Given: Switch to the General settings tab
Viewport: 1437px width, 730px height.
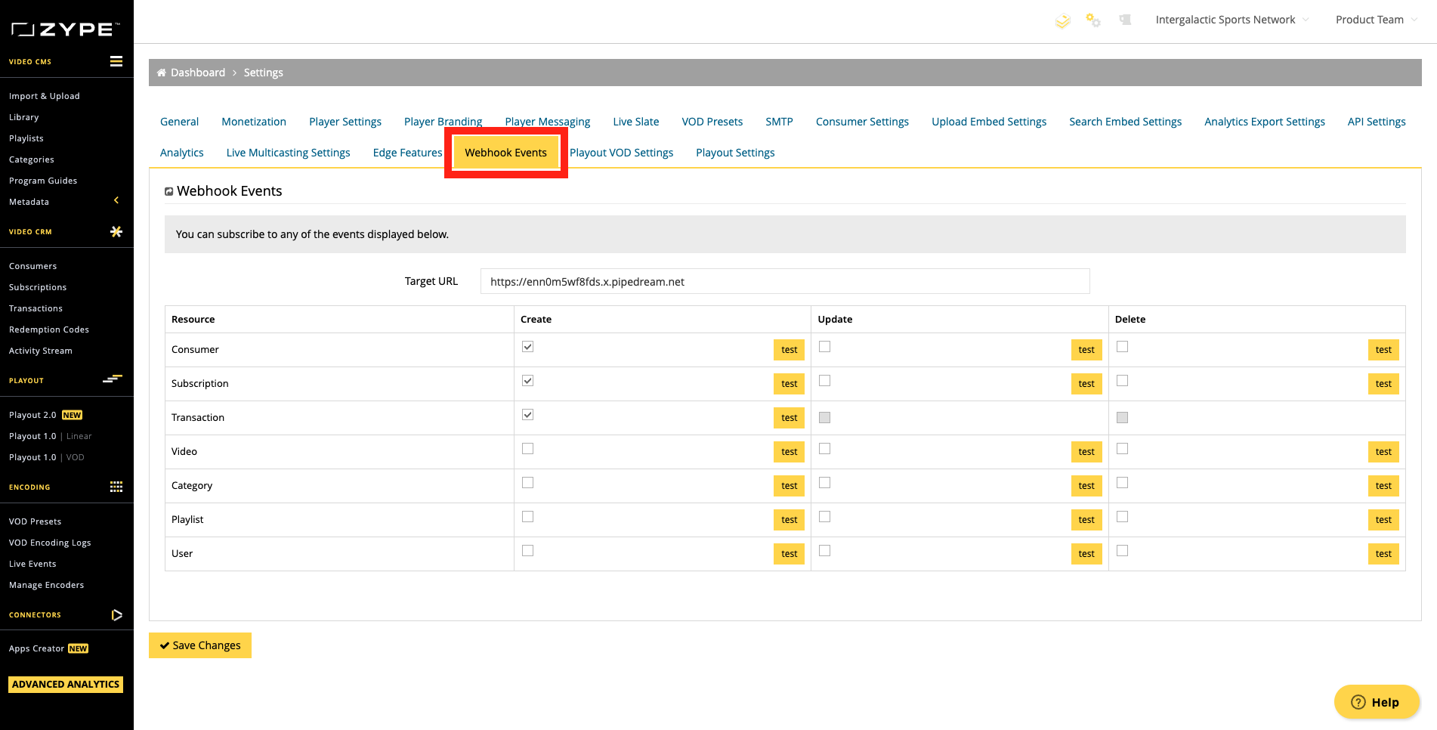Looking at the screenshot, I should click(x=179, y=122).
